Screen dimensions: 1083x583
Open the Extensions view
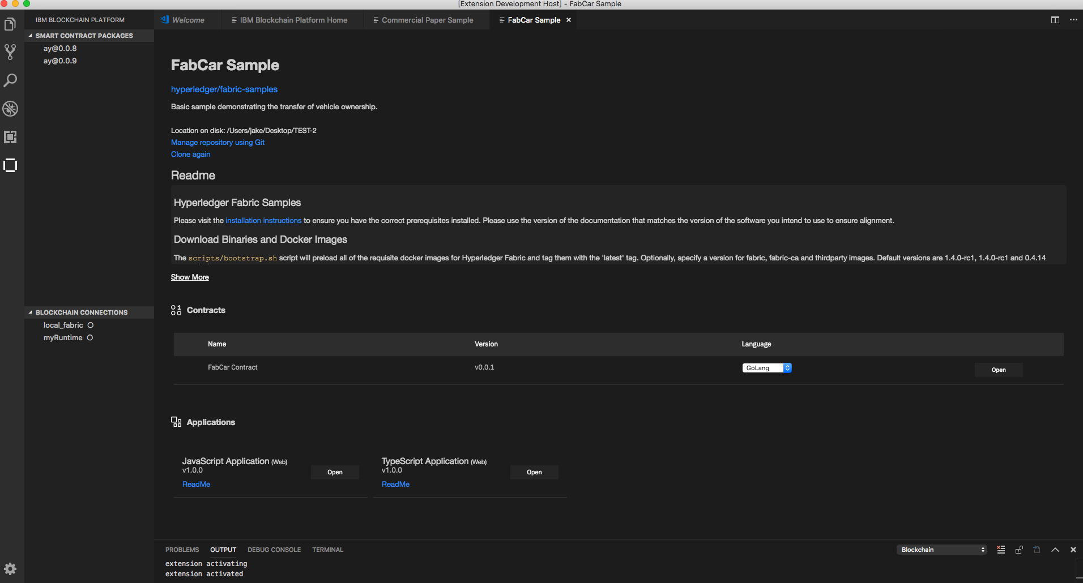(x=10, y=137)
